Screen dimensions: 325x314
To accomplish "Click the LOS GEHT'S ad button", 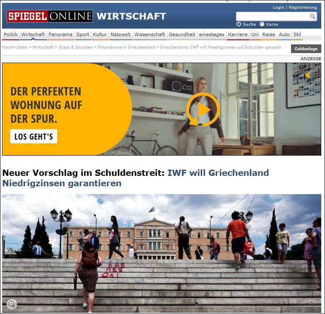I will (34, 136).
